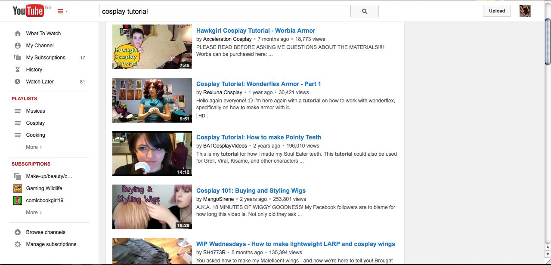This screenshot has height=265, width=551.
Task: Click the YouTube logo
Action: (28, 11)
